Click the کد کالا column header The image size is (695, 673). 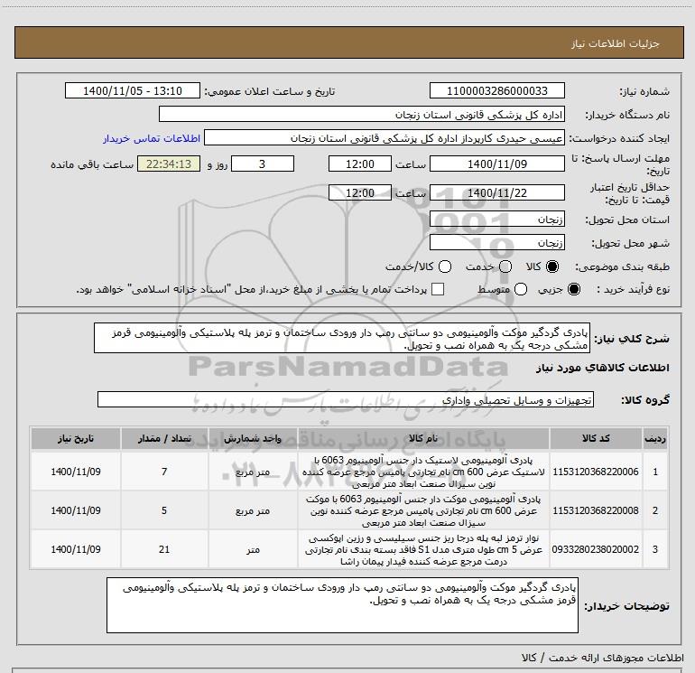coord(596,438)
